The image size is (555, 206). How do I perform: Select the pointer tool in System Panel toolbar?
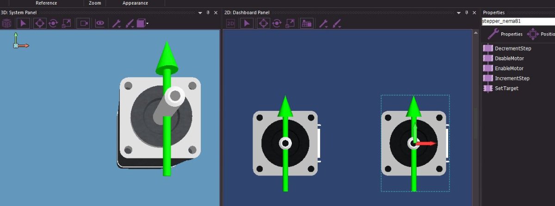point(24,23)
